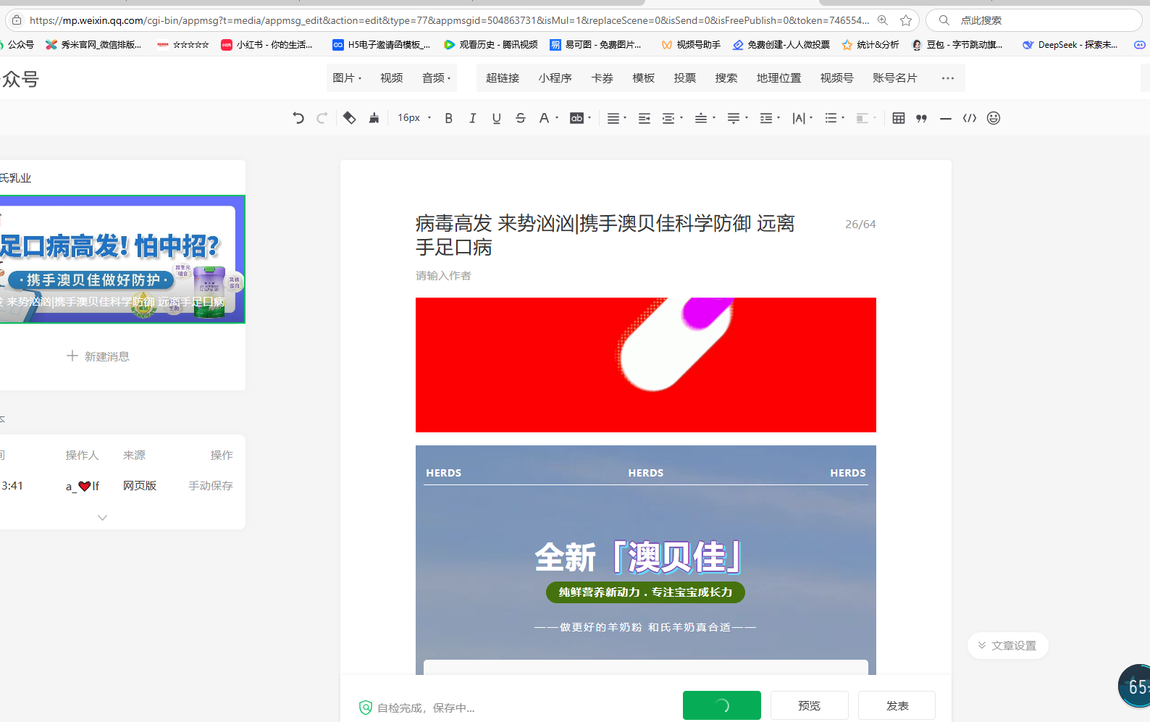1150x722 pixels.
Task: Click the browser address bar URL
Action: (x=449, y=20)
